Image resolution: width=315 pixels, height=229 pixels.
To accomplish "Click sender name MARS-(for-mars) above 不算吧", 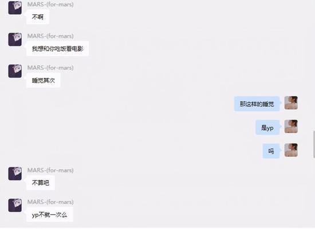I will (x=50, y=170).
